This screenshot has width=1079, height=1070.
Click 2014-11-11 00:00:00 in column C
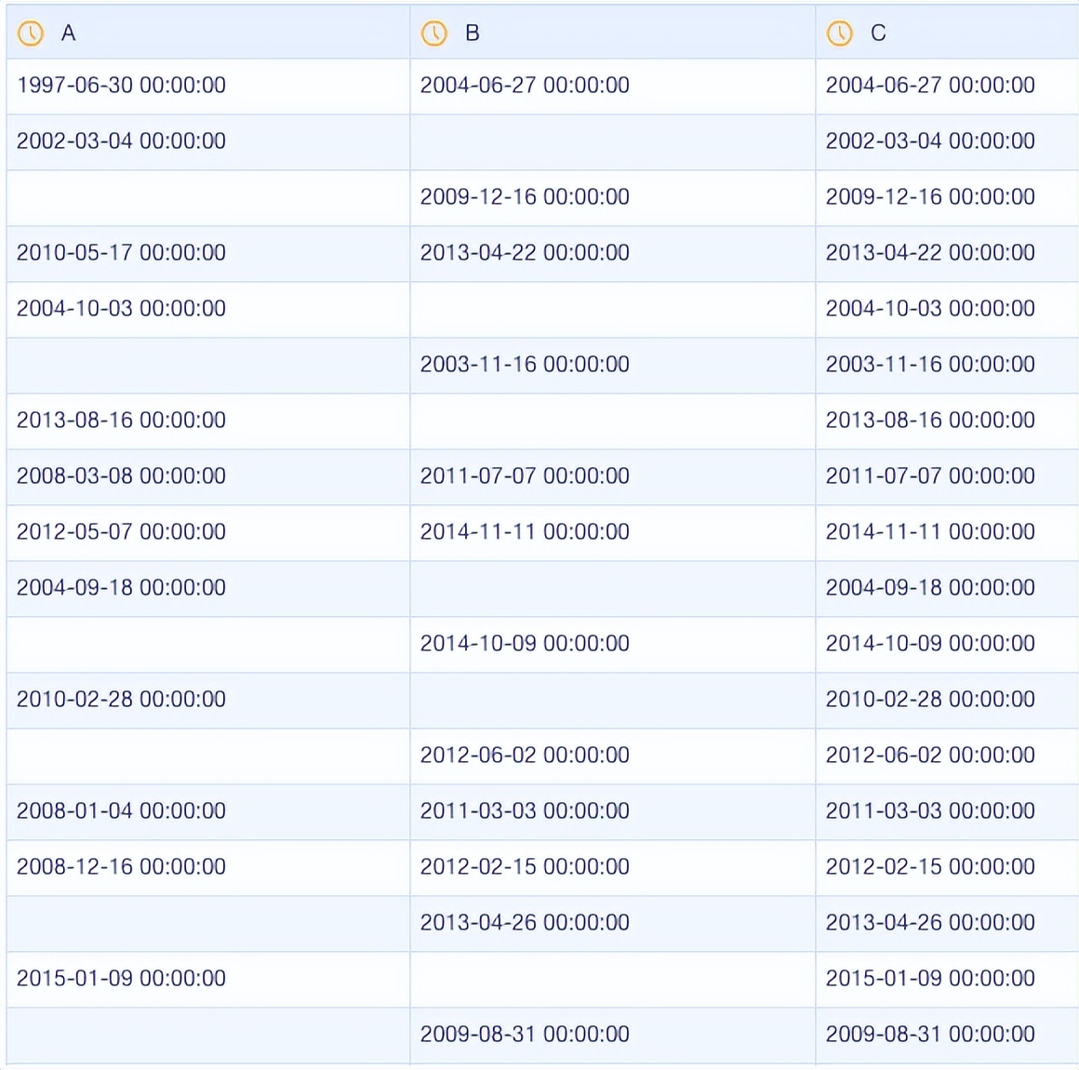pyautogui.click(x=930, y=531)
